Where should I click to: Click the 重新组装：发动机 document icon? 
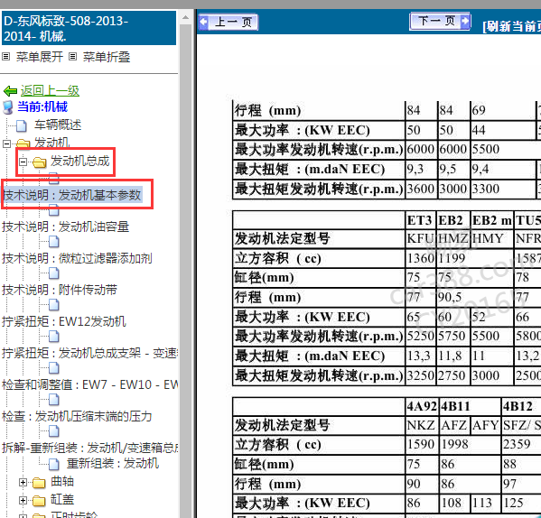pyautogui.click(x=54, y=464)
